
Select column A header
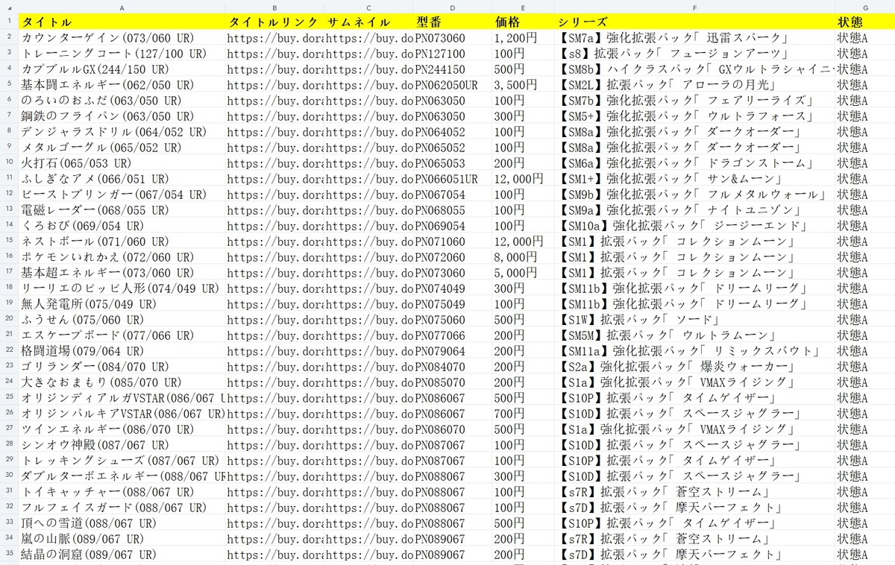coord(122,6)
